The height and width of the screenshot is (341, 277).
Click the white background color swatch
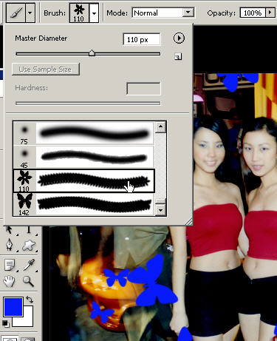[x=27, y=320]
